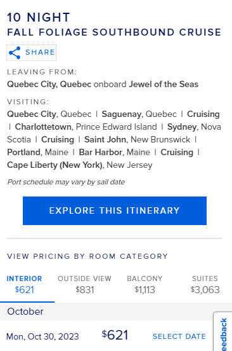Screen dimensions: 232x351
Task: Click the share icon
Action: pos(15,53)
